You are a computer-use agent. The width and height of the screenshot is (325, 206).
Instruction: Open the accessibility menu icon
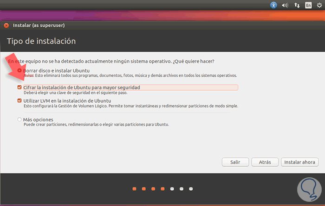pyautogui.click(x=273, y=5)
